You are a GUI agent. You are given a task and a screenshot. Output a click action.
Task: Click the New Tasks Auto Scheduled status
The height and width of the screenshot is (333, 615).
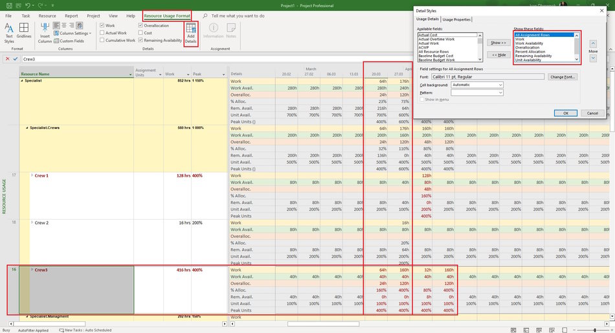(85, 330)
